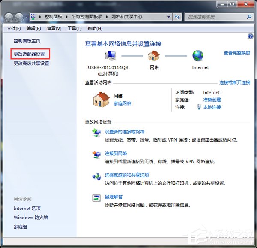
Task: Open 更改适配器设置 link
Action: tap(29, 54)
